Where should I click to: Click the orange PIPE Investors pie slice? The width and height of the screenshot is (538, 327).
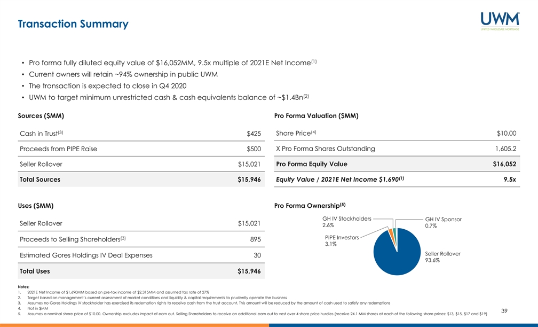[x=391, y=232]
